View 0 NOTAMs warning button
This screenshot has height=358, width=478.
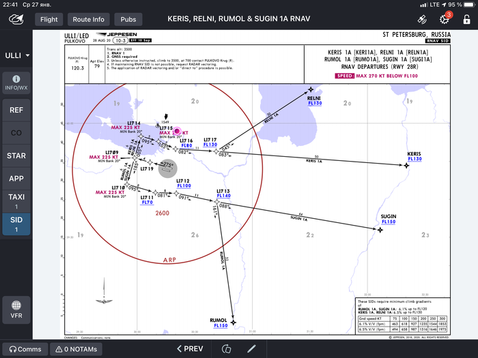(x=76, y=349)
